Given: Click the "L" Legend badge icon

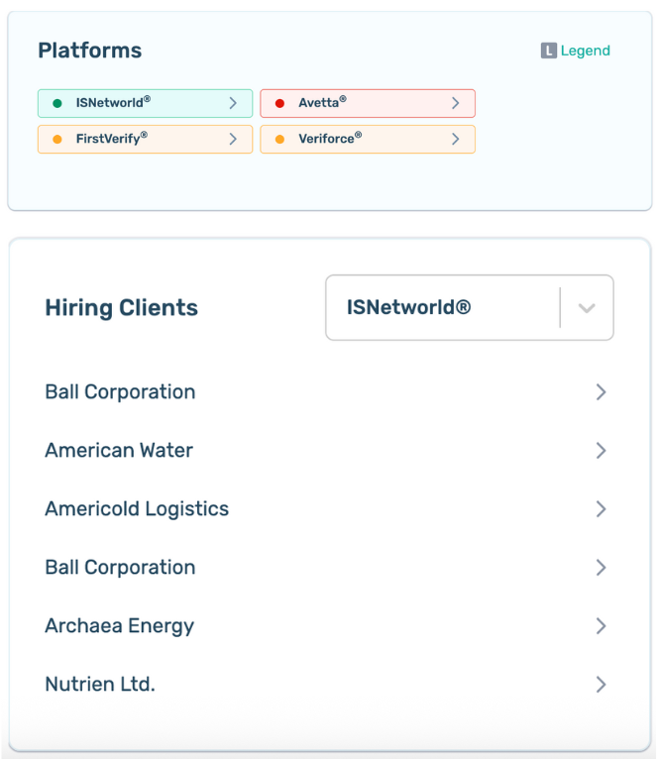Looking at the screenshot, I should point(548,51).
